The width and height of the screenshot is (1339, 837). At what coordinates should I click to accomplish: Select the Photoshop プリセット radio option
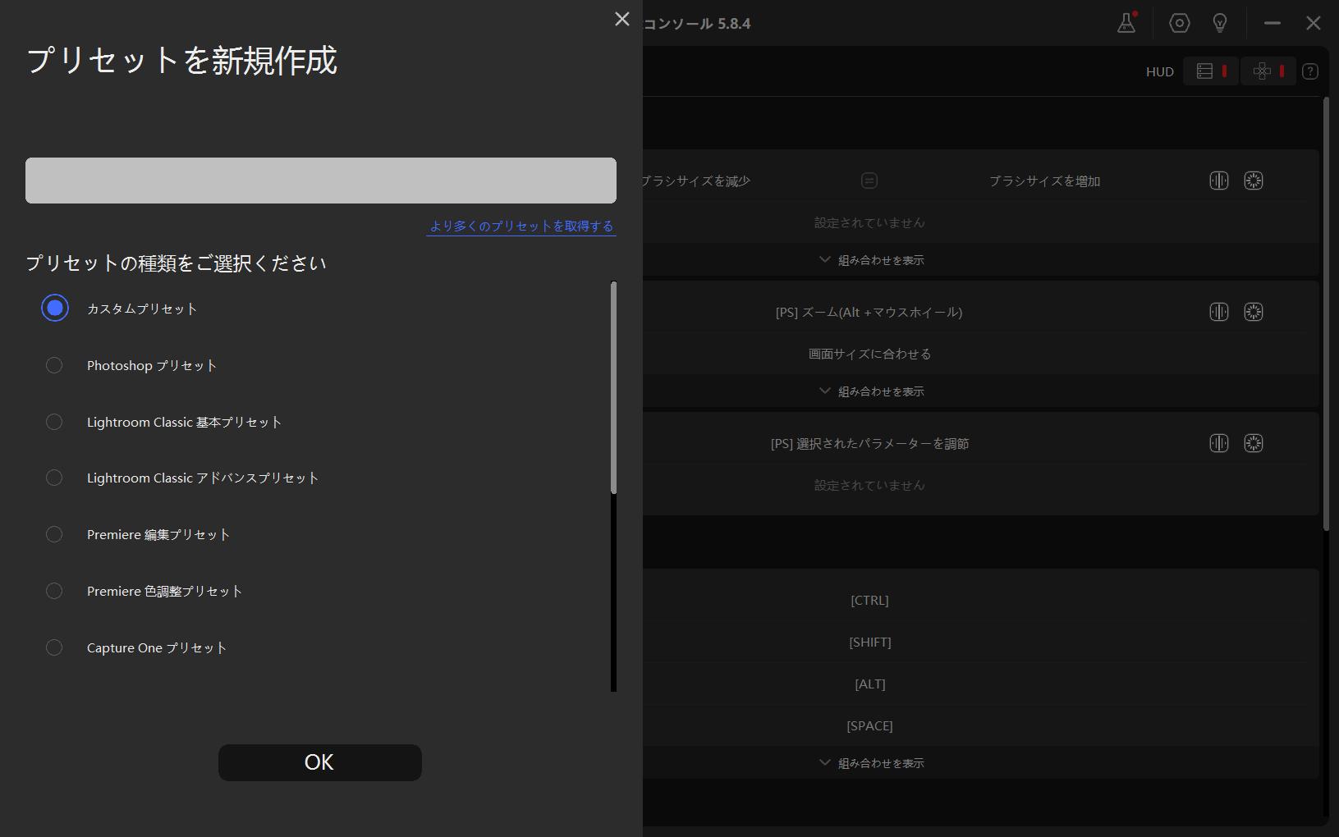54,365
